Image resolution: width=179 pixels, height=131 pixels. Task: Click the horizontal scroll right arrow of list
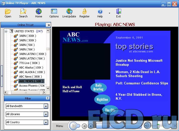click(44, 92)
